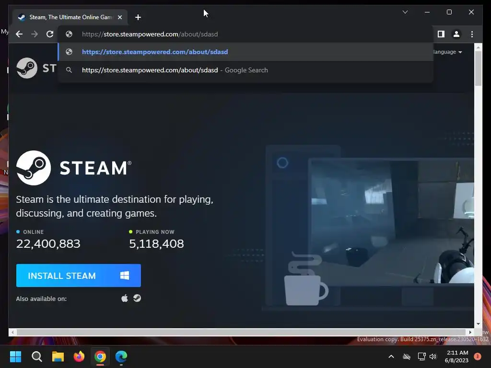Click the PLAYING NOW count 5,118,408
The width and height of the screenshot is (491, 368).
[157, 244]
